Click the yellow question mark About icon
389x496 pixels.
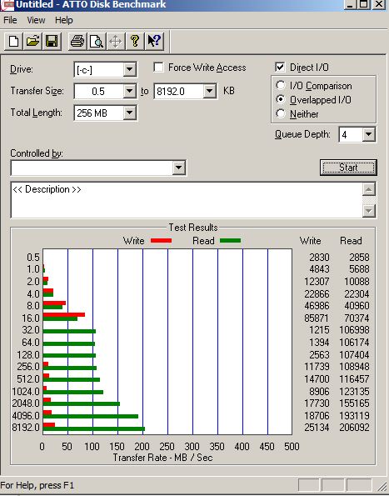(135, 41)
